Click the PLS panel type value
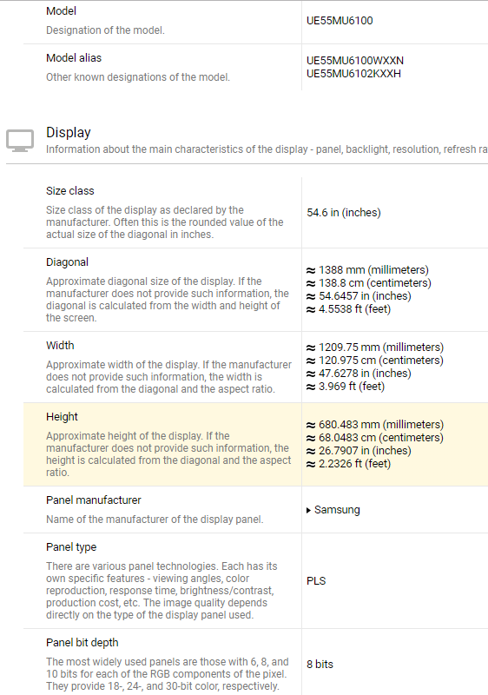Image resolution: width=488 pixels, height=695 pixels. 316,581
